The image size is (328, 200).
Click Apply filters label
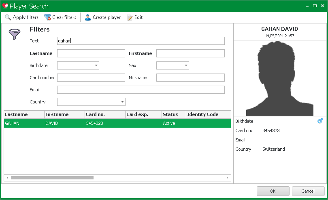(26, 17)
